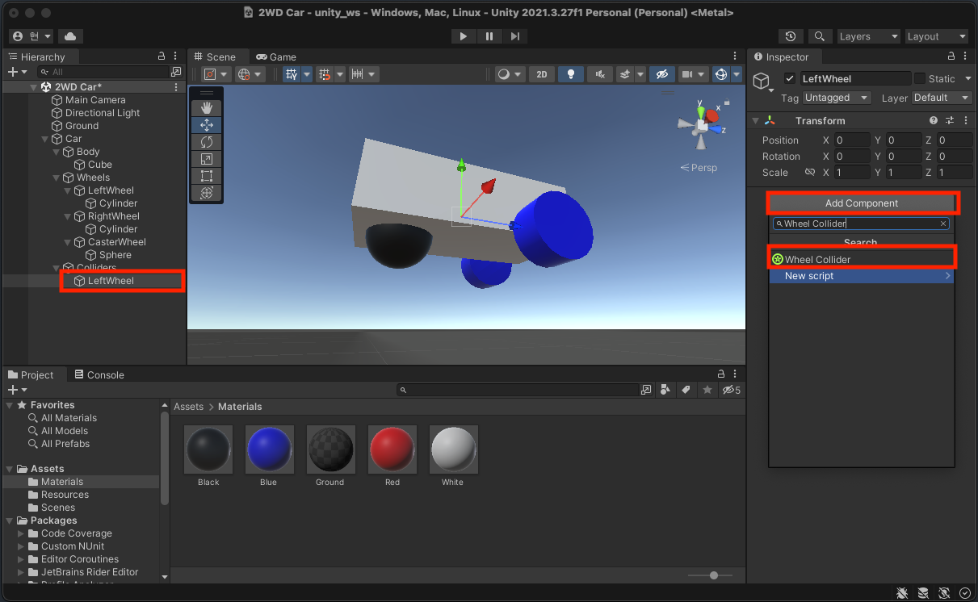Screen dimensions: 978x602
Task: Click bug debug-mode icon in status bar
Action: pyautogui.click(x=902, y=593)
